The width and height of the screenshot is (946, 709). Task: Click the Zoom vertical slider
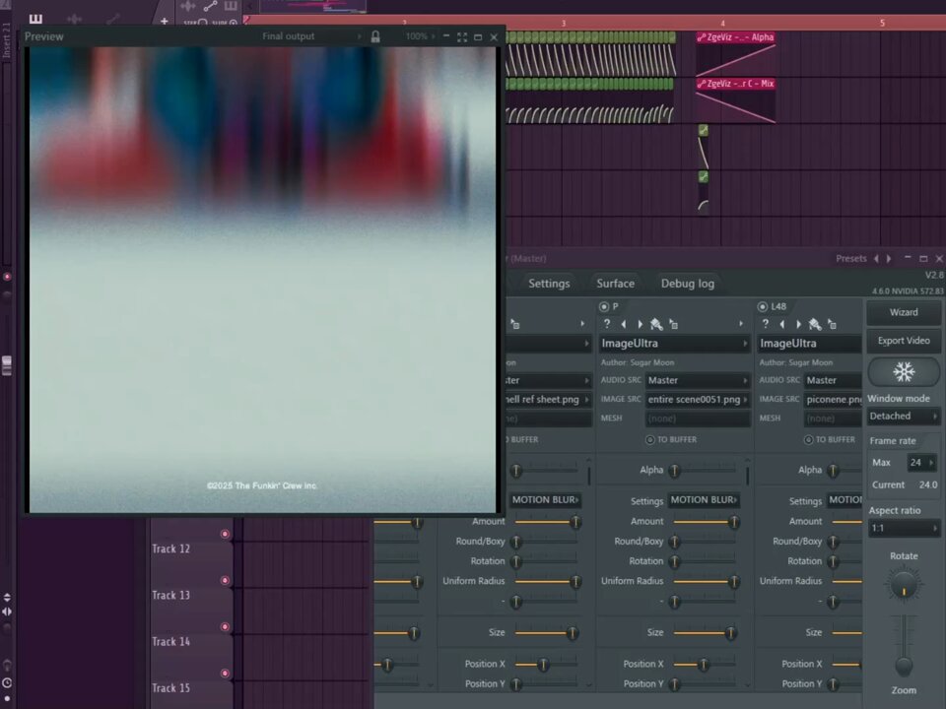[x=904, y=646]
